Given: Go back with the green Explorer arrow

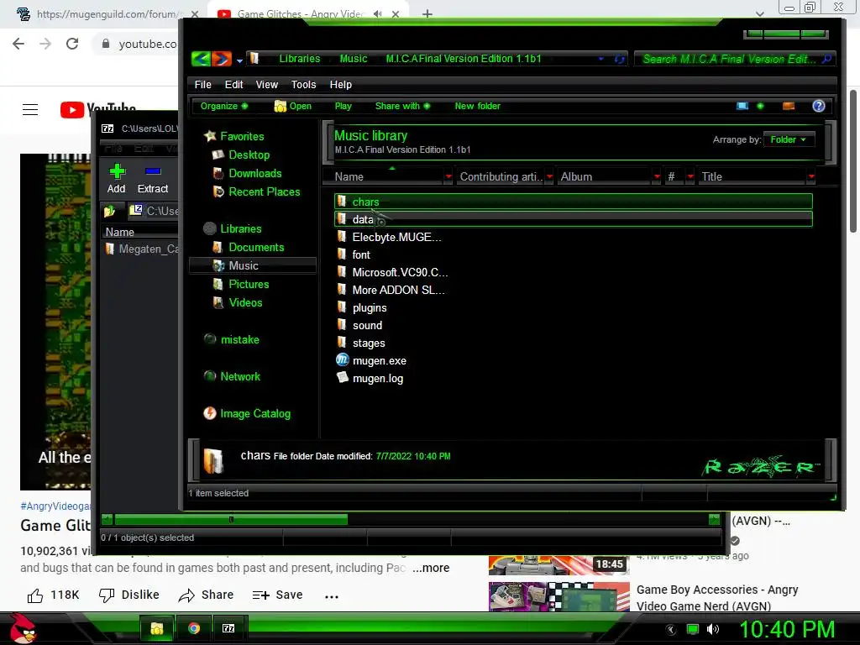Looking at the screenshot, I should [x=201, y=58].
